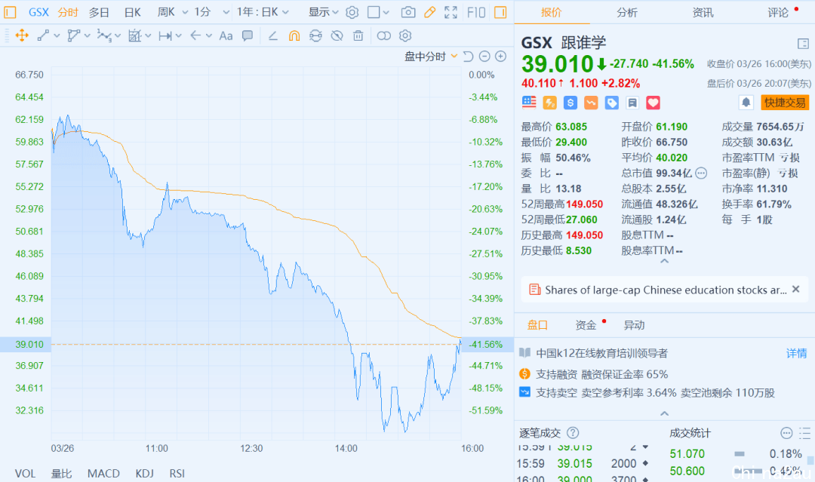Viewport: 815px width, 482px height.
Task: Switch to 分时 intraday chart tab
Action: 68,12
